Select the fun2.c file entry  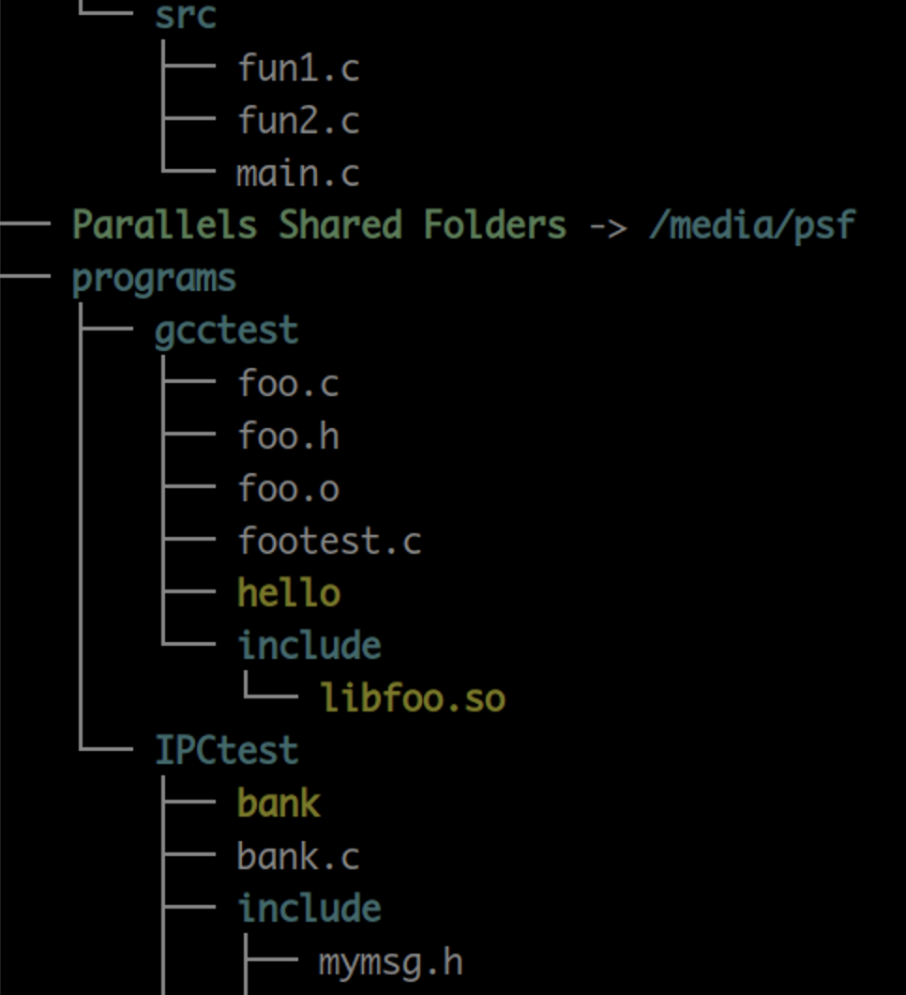coord(298,121)
